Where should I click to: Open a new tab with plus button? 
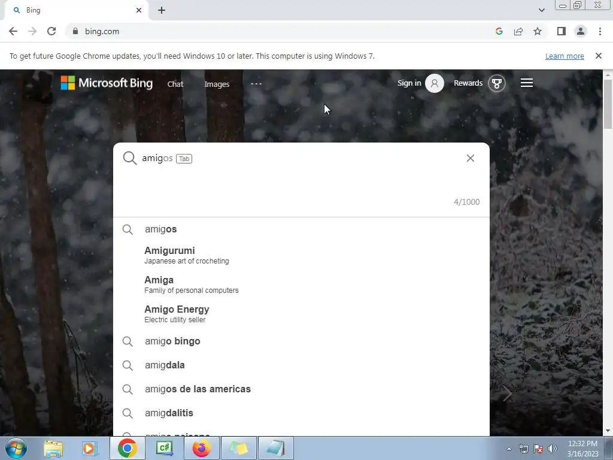click(x=162, y=11)
